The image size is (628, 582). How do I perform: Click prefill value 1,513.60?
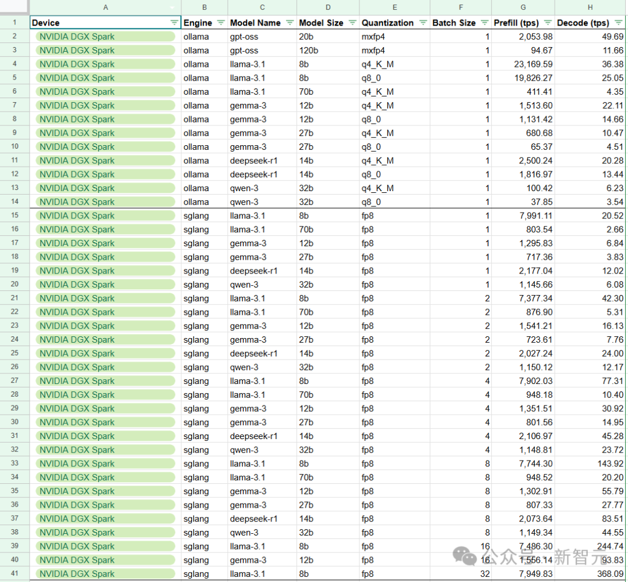(523, 105)
